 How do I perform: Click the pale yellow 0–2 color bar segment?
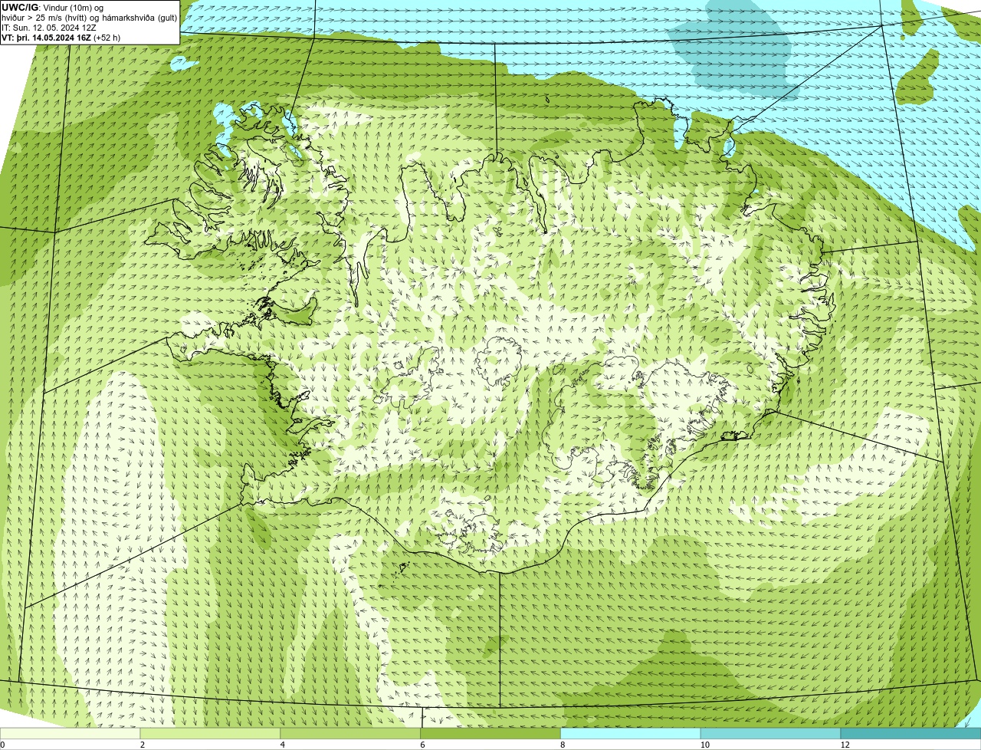tap(71, 733)
